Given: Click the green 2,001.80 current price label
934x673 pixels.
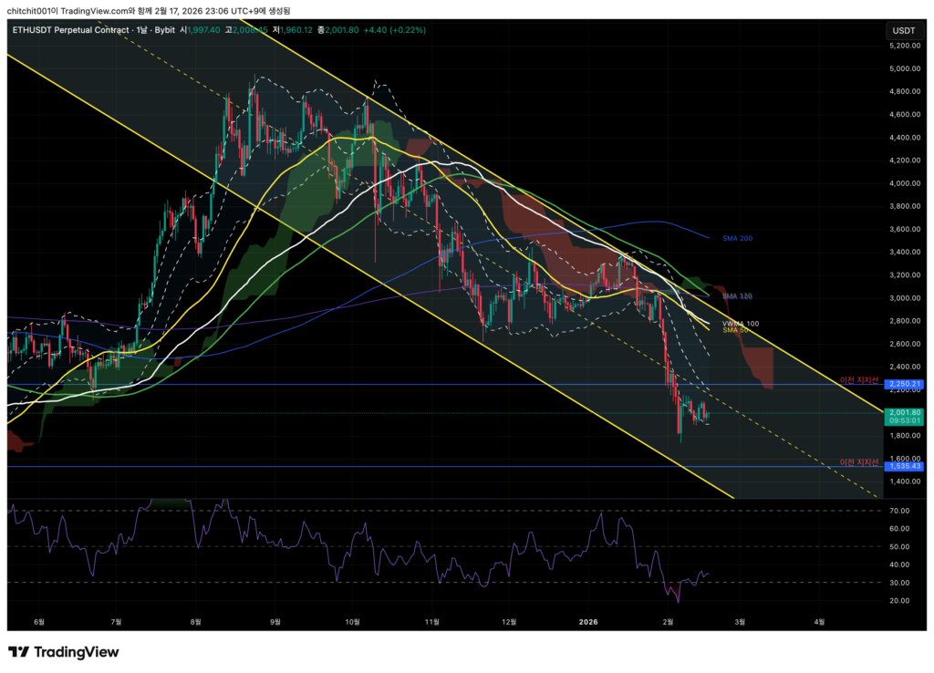Looking at the screenshot, I should (903, 412).
